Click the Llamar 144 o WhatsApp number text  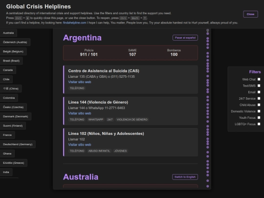[96, 108]
